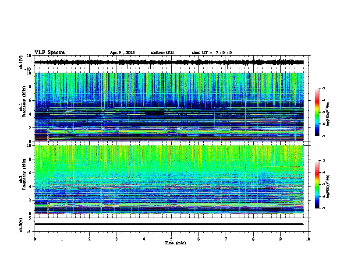This screenshot has width=347, height=268.
Task: Click the ch.2 PSD color scale bar
Action: (317, 184)
